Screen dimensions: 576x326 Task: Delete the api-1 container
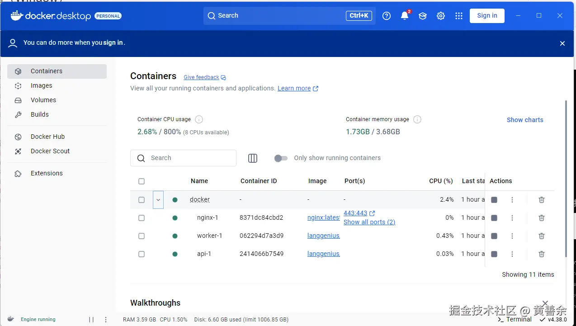[x=542, y=254]
